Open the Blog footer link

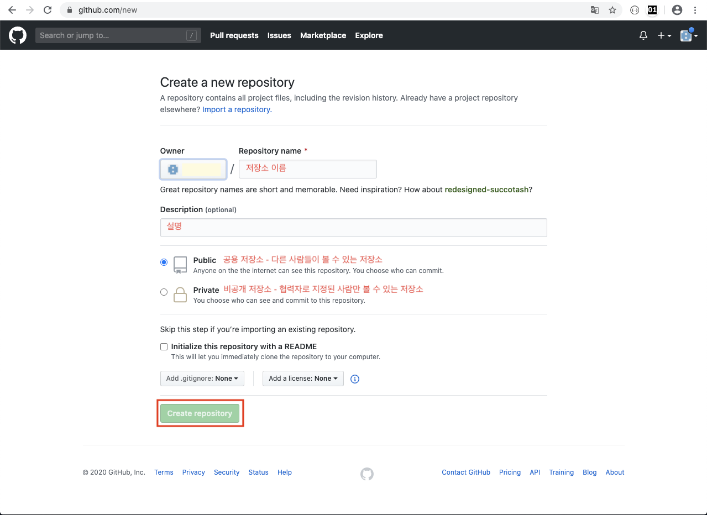coord(590,472)
